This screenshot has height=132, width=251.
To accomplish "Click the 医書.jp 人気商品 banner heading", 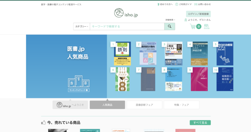I will point(78,53).
